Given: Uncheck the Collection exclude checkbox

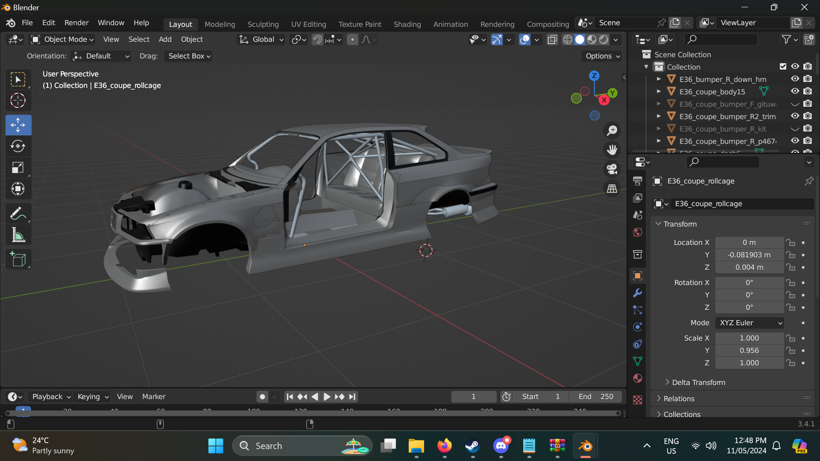Looking at the screenshot, I should click(783, 67).
